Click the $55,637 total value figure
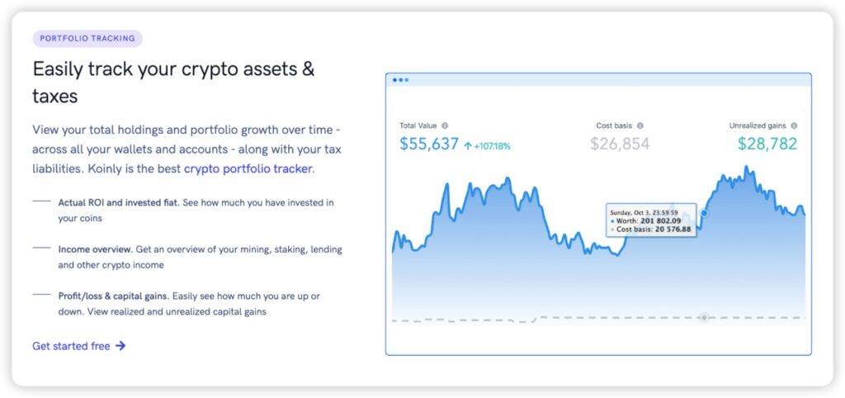Screen dimensions: 845x398 pos(428,145)
